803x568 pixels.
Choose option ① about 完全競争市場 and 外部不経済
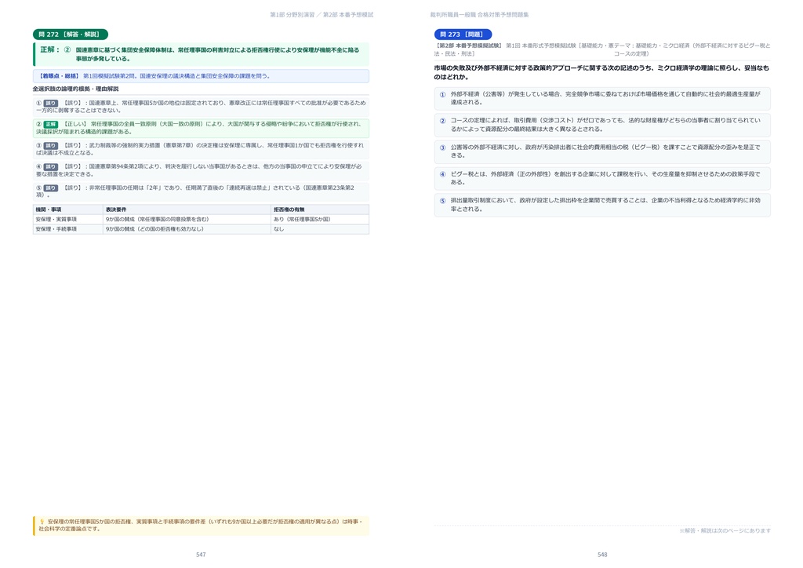click(x=602, y=98)
